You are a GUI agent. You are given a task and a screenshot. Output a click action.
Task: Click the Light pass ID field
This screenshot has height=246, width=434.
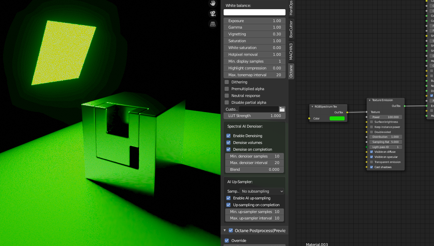pos(386,147)
